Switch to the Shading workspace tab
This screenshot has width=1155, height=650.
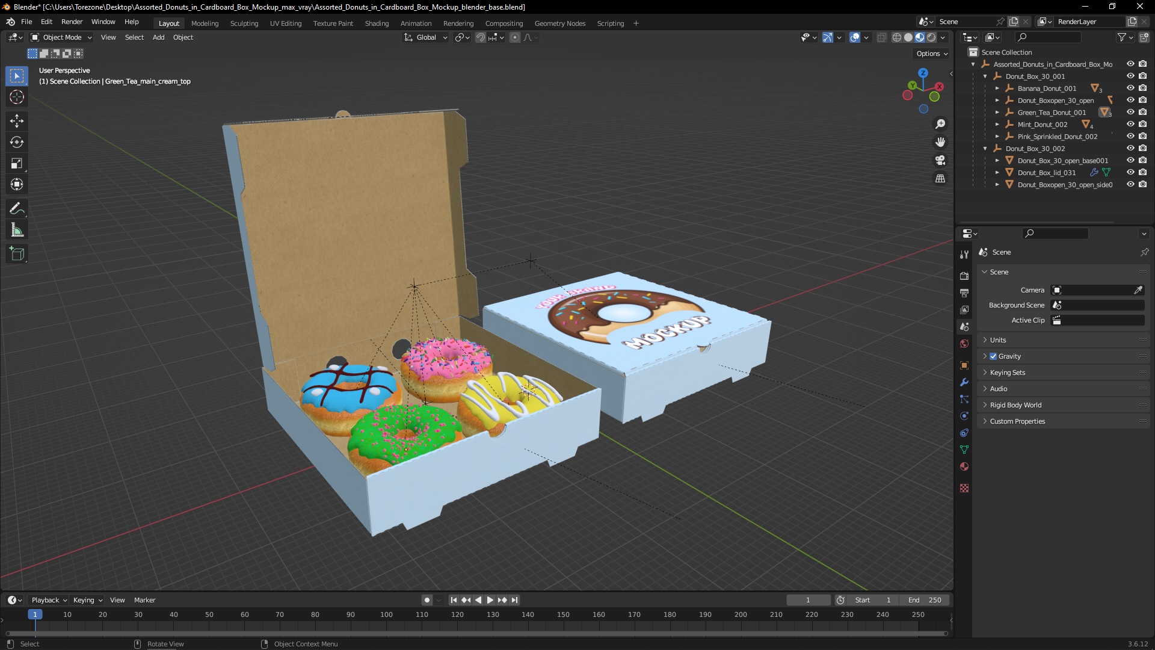tap(377, 23)
